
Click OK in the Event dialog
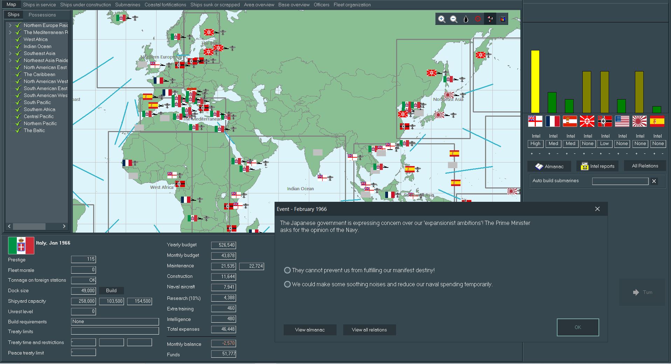pos(578,327)
